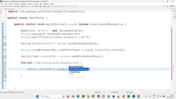Open the Edit menu
Screen dimensions: 176x99
pyautogui.click(x=5, y=4)
